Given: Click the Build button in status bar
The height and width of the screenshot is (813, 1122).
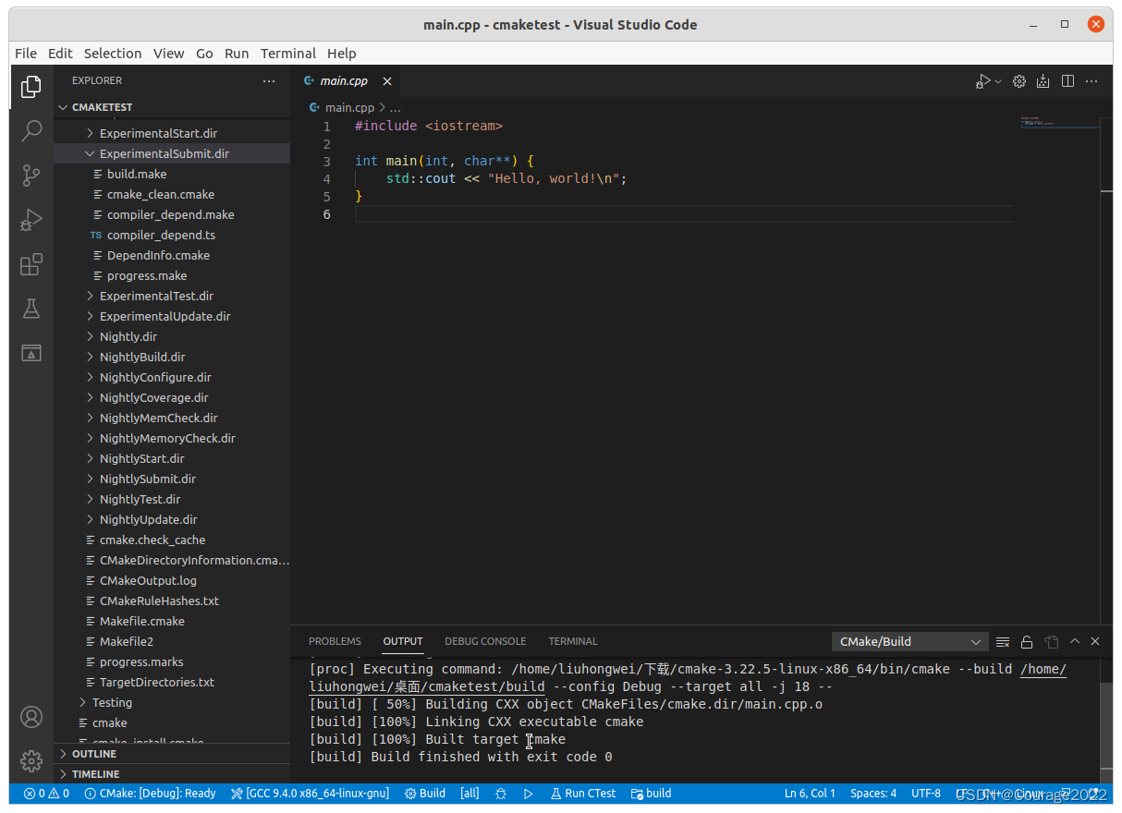Looking at the screenshot, I should 425,794.
